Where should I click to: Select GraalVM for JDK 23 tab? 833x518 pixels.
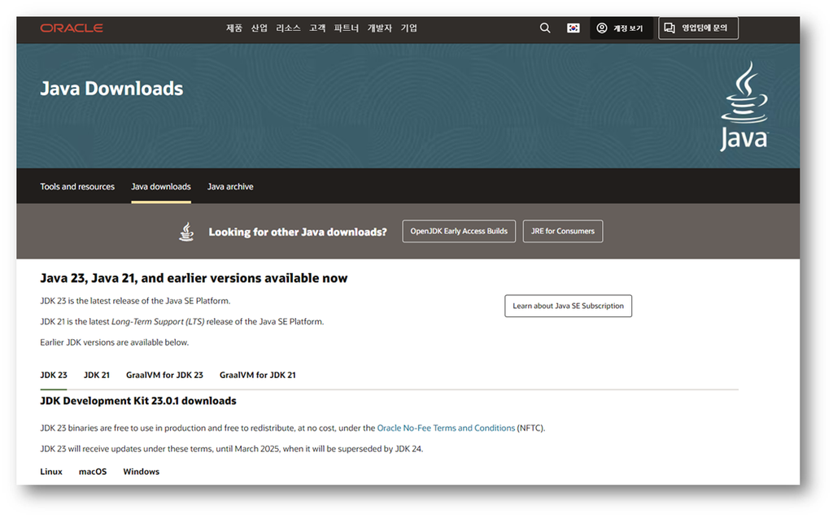pos(164,375)
